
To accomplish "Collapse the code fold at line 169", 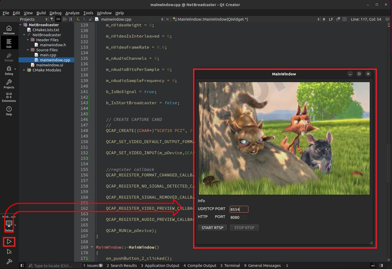I will (92, 247).
